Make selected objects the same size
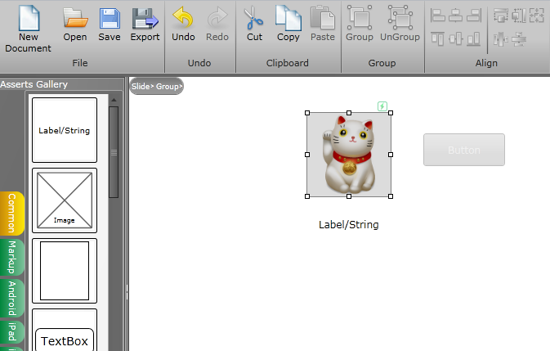The height and width of the screenshot is (351, 550). (537, 15)
